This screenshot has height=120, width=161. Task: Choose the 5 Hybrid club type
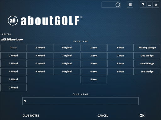point(40,72)
